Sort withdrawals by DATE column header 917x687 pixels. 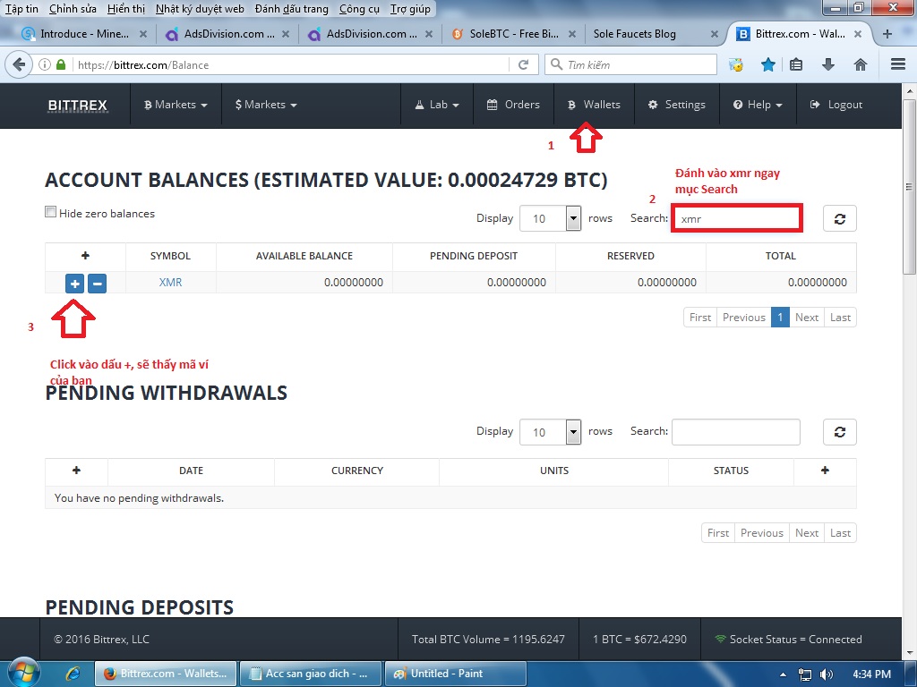coord(192,471)
